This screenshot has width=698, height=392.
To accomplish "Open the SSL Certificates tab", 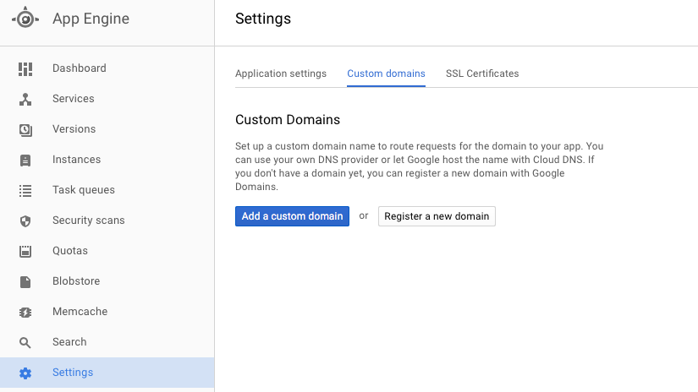I will (x=482, y=73).
